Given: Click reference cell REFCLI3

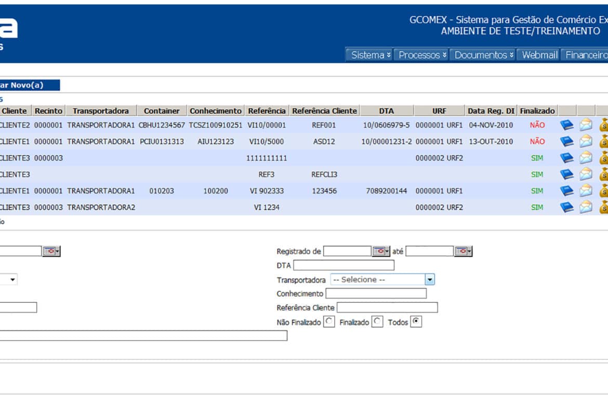Looking at the screenshot, I should coord(324,174).
